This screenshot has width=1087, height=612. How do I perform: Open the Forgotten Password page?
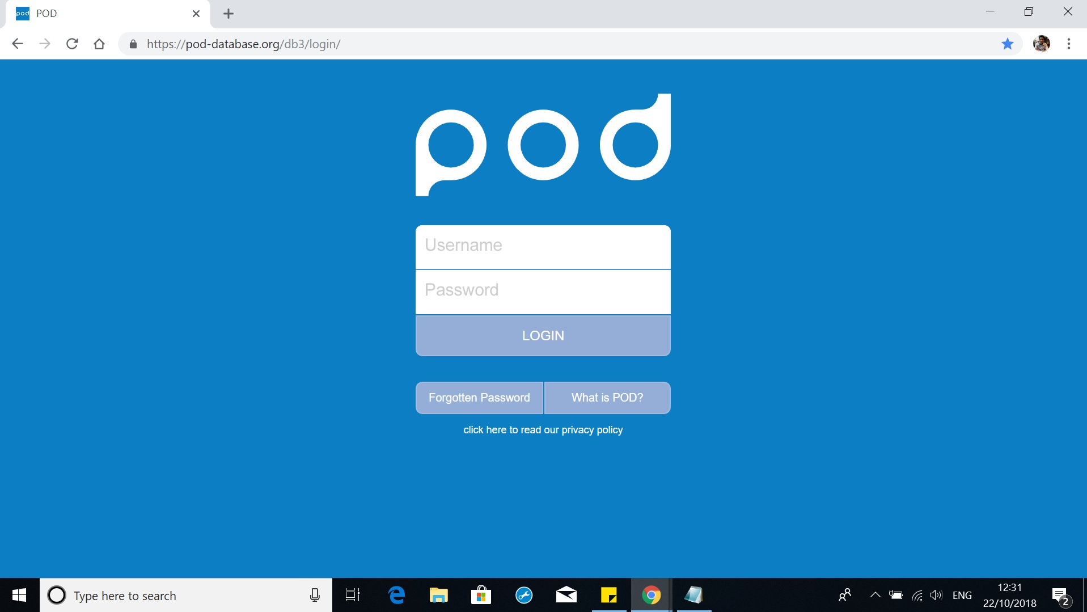(x=479, y=398)
